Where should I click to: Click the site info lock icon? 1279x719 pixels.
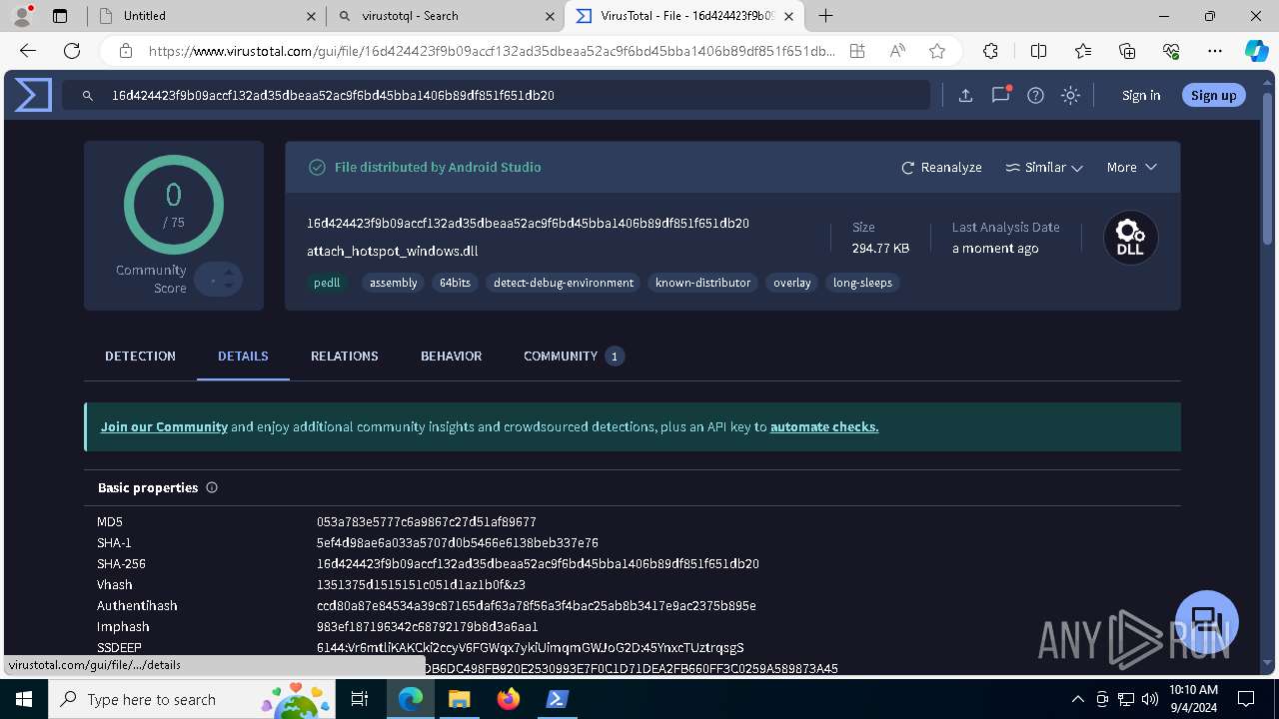pos(126,51)
